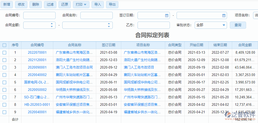Click the 删除 delete toolbar button
This screenshot has height=123, width=258.
coord(36,4)
